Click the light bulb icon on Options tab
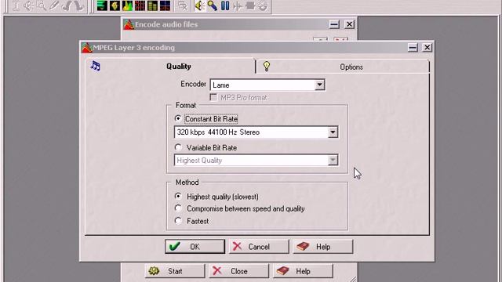502x282 pixels. (267, 66)
